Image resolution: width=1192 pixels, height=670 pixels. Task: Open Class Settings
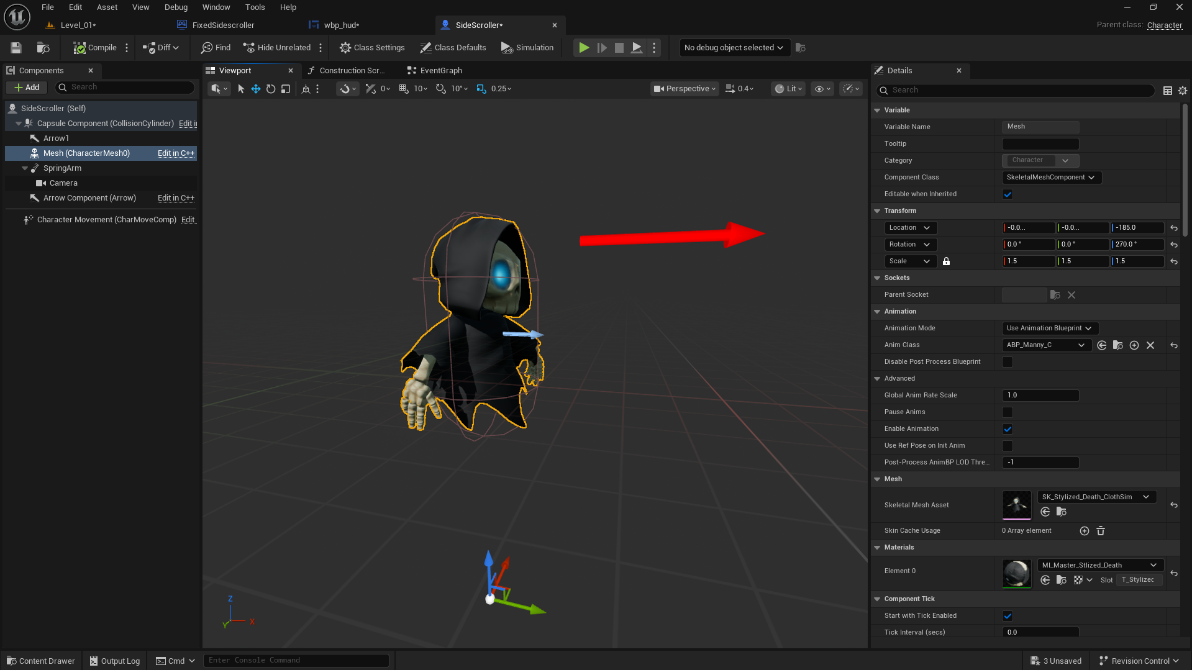372,48
